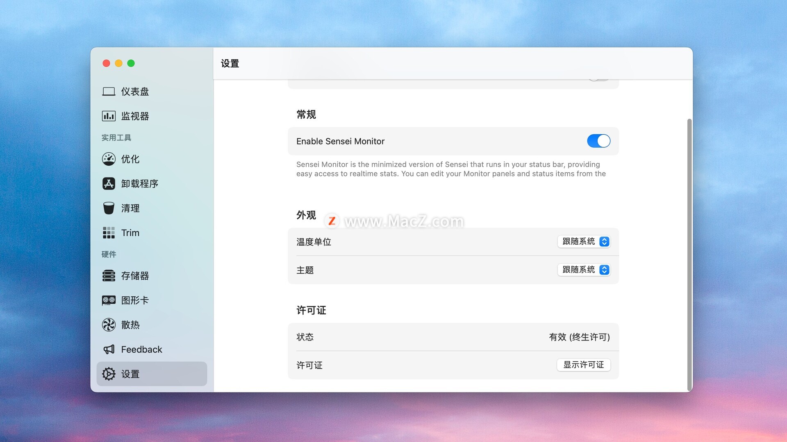Click the Enable Sensei Monitor label
This screenshot has width=787, height=442.
pyautogui.click(x=340, y=141)
